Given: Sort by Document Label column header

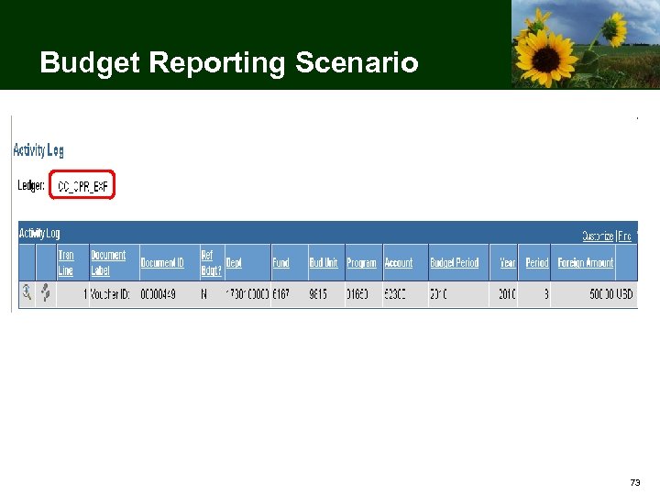Looking at the screenshot, I should tap(108, 263).
